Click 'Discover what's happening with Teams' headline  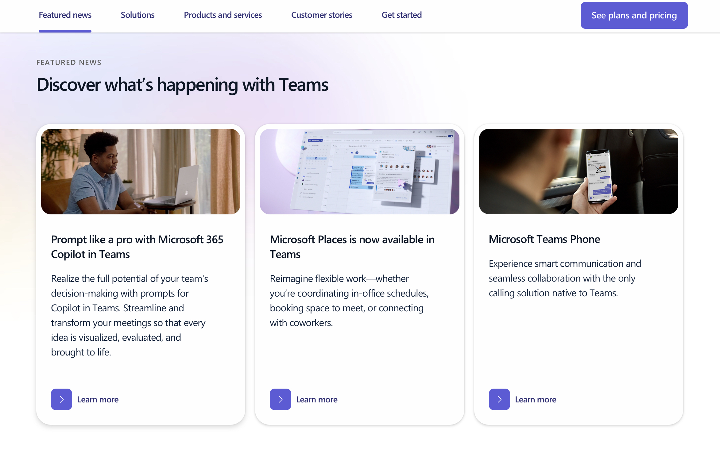182,85
